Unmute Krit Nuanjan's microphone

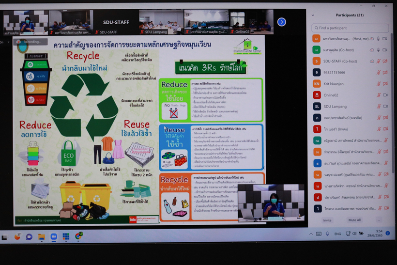pos(379,84)
